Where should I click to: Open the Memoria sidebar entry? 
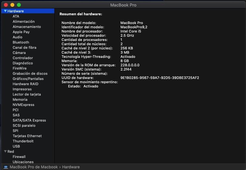click(20, 99)
